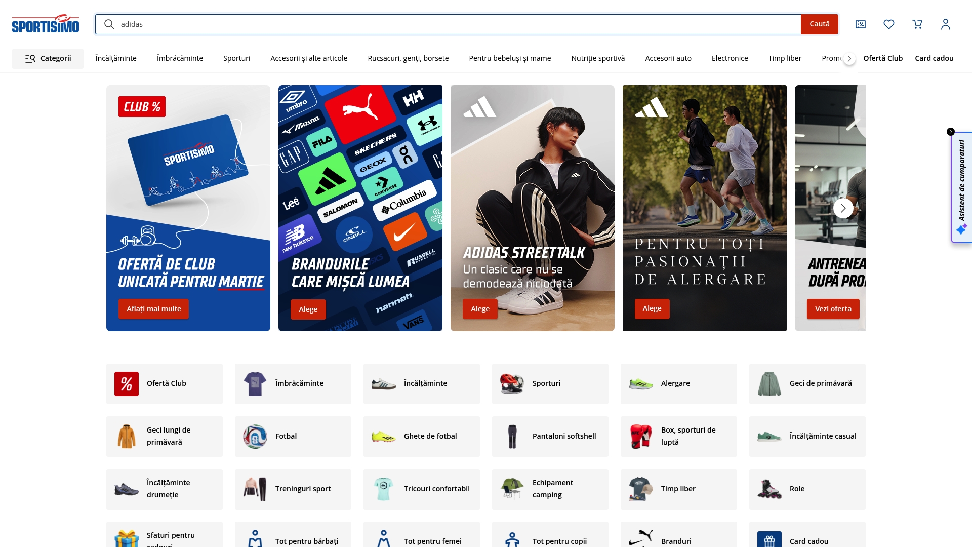Click the Îmbrăcăminte t-shirt icon
This screenshot has height=547, width=972.
tap(255, 384)
